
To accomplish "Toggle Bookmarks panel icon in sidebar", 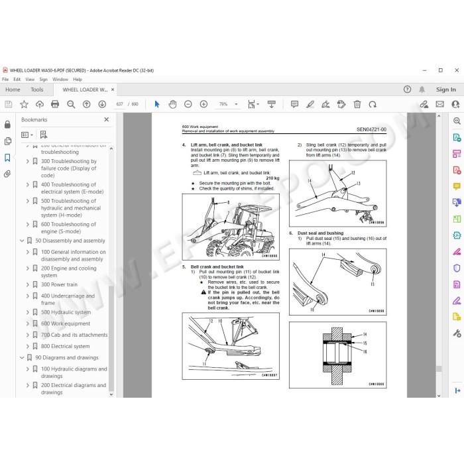I will (x=7, y=158).
